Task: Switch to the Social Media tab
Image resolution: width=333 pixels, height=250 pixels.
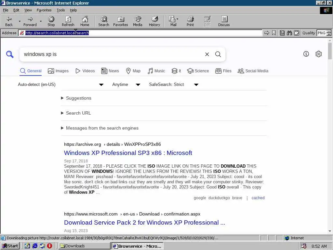Action: (253, 71)
